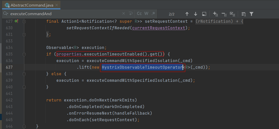Add selection for next occurrence

pos(215,14)
